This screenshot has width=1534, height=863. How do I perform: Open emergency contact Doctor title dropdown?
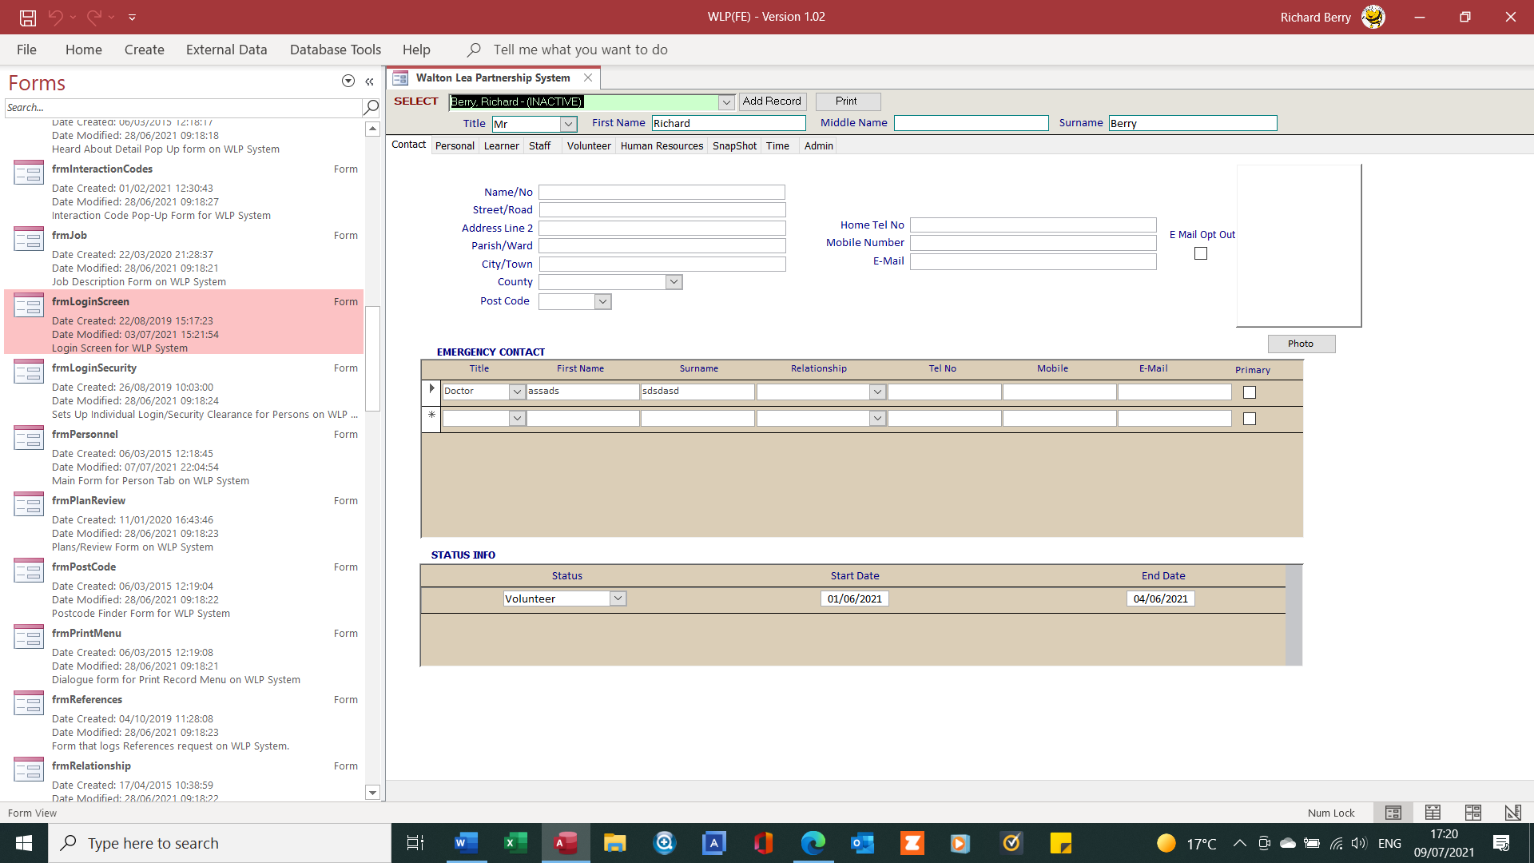[517, 392]
